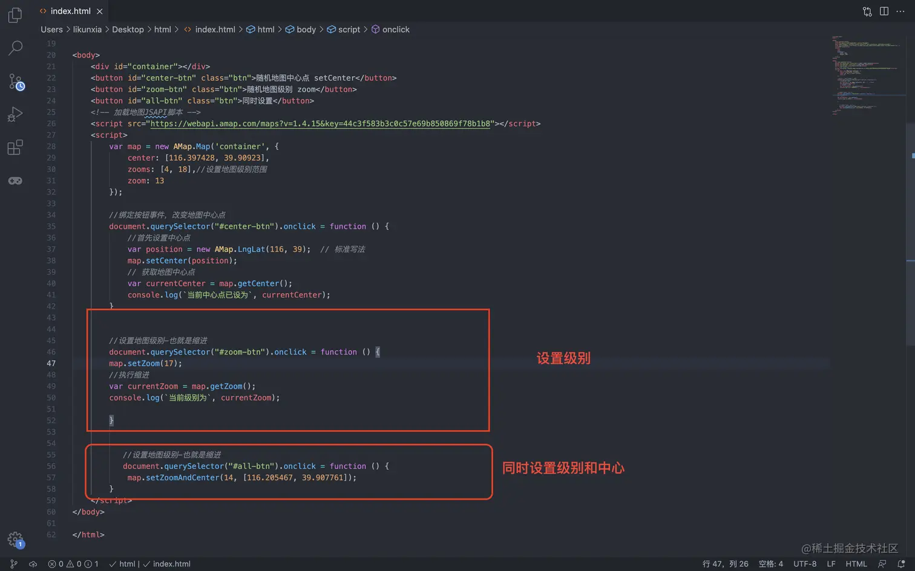Click the source control branch status icon
Viewport: 915px width, 571px height.
13,564
